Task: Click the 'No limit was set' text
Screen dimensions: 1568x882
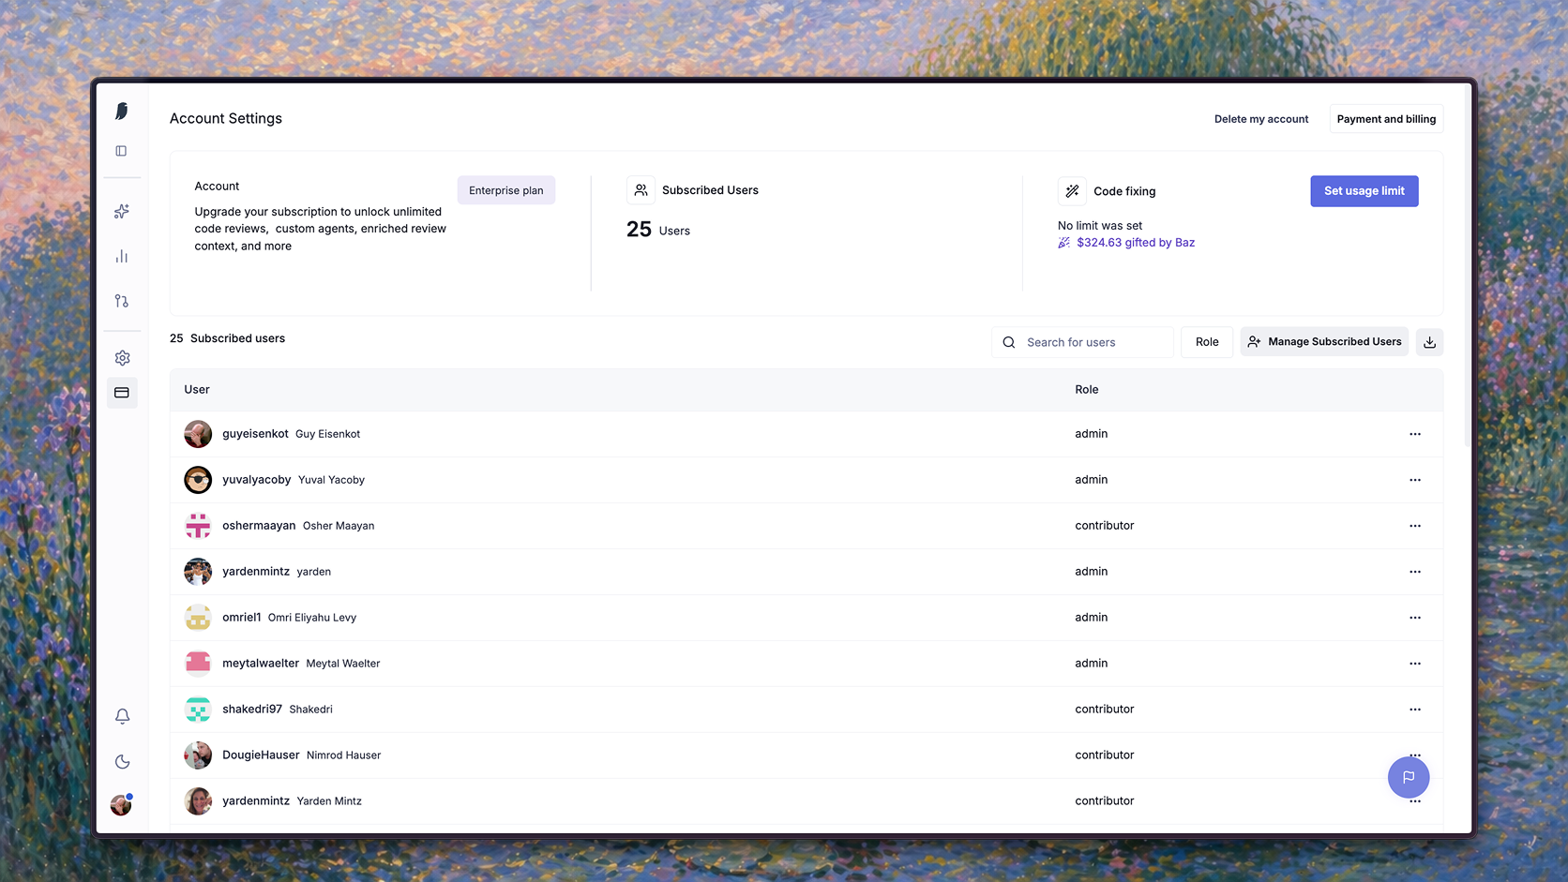Action: tap(1100, 226)
